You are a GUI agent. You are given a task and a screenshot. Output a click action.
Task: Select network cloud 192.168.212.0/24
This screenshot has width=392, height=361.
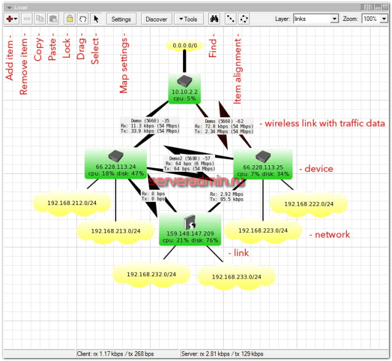pos(72,203)
